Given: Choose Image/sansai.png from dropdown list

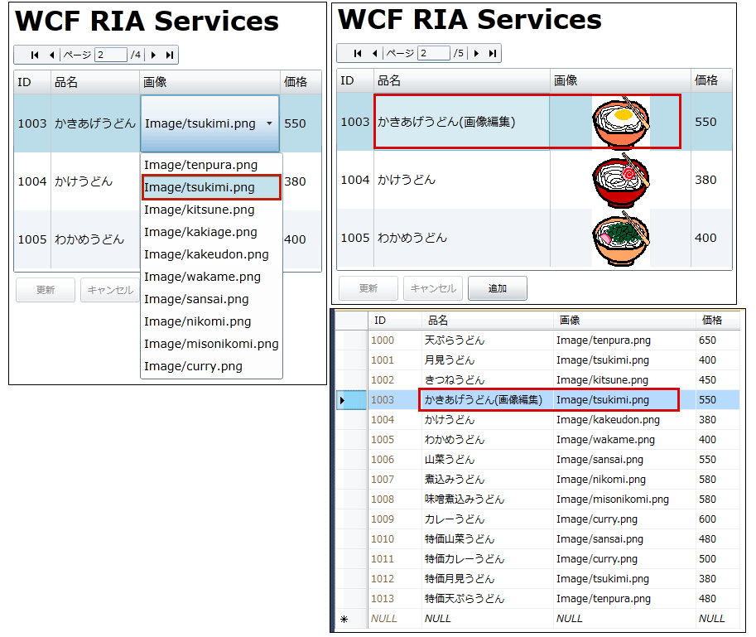Looking at the screenshot, I should pos(211,299).
